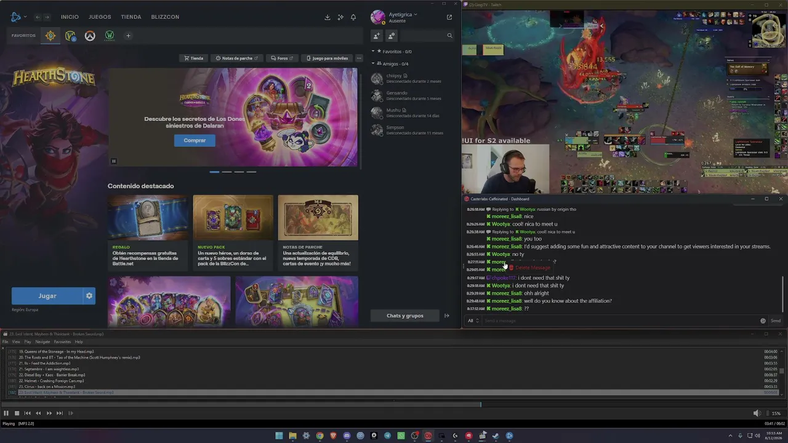Open the more options ellipsis beside Juego para móviles

(x=359, y=58)
